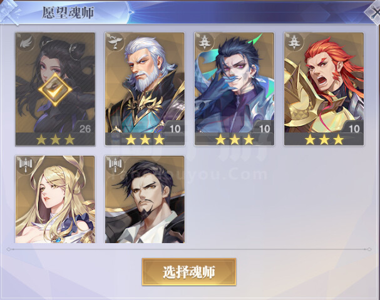Click the defense class icon on goatee man card
Image resolution: width=380 pixels, height=300 pixels.
pyautogui.click(x=115, y=165)
